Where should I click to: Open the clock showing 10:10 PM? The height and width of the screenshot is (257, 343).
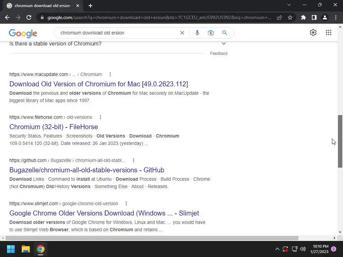pyautogui.click(x=319, y=249)
